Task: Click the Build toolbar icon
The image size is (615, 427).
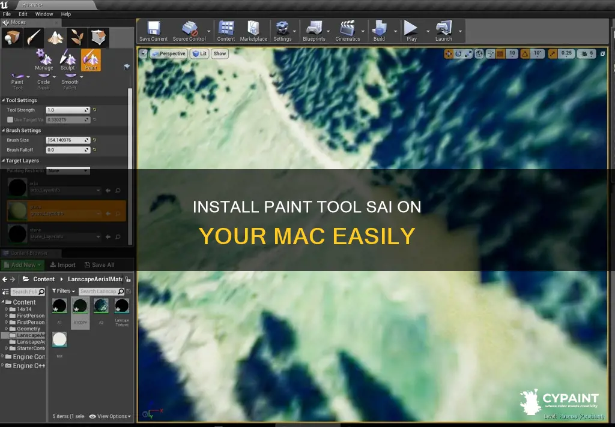Action: click(x=379, y=31)
